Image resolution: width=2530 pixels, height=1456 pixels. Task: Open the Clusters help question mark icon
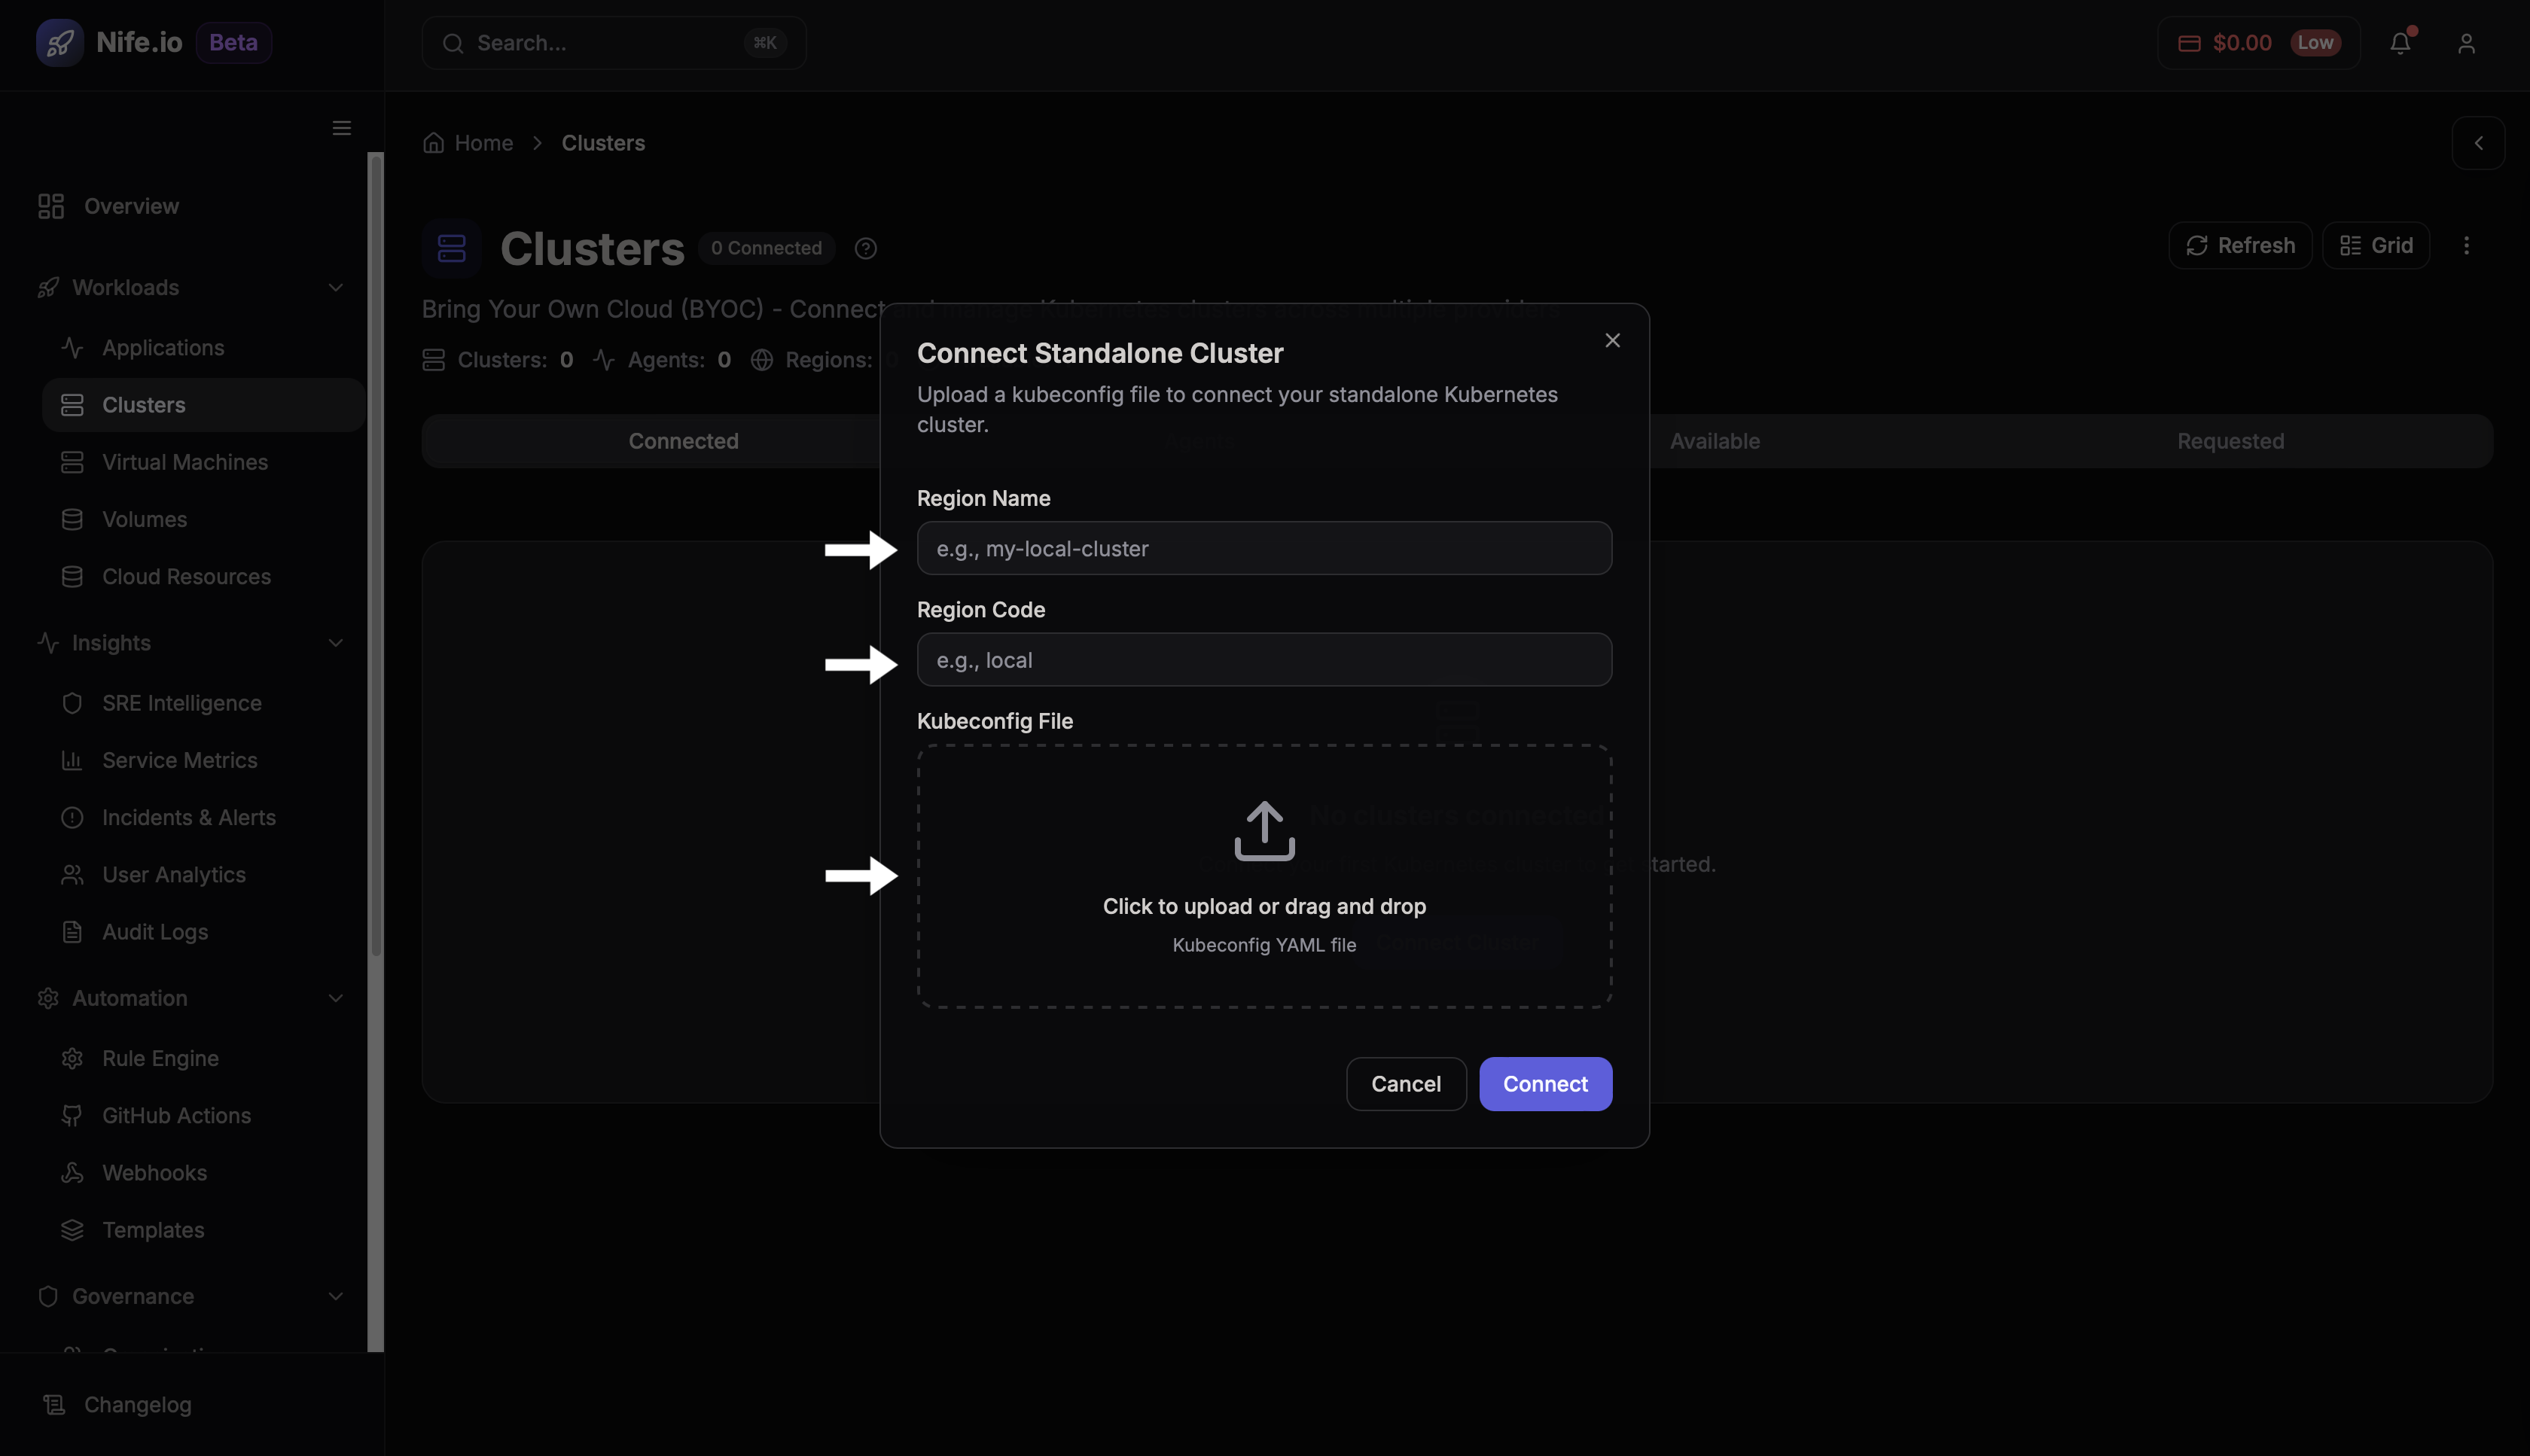[x=865, y=248]
